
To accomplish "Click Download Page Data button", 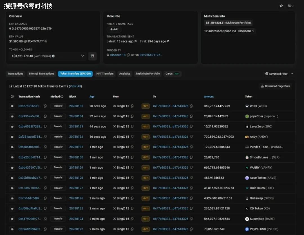I will [x=275, y=86].
